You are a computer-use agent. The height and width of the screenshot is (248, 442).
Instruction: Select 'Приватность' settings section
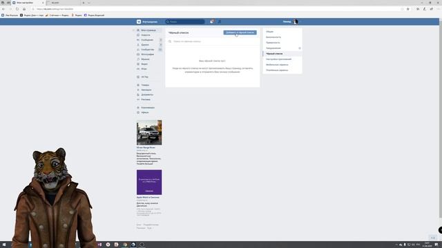282,43
